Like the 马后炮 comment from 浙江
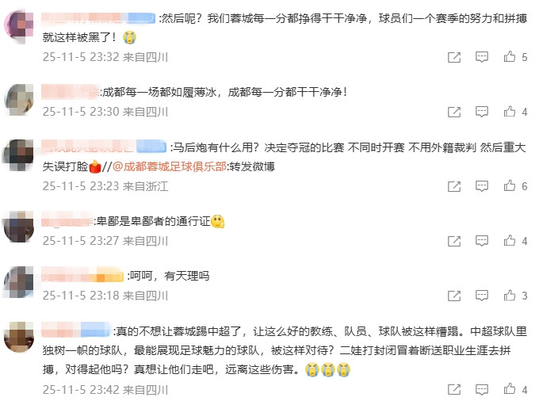The height and width of the screenshot is (401, 539). (x=515, y=186)
